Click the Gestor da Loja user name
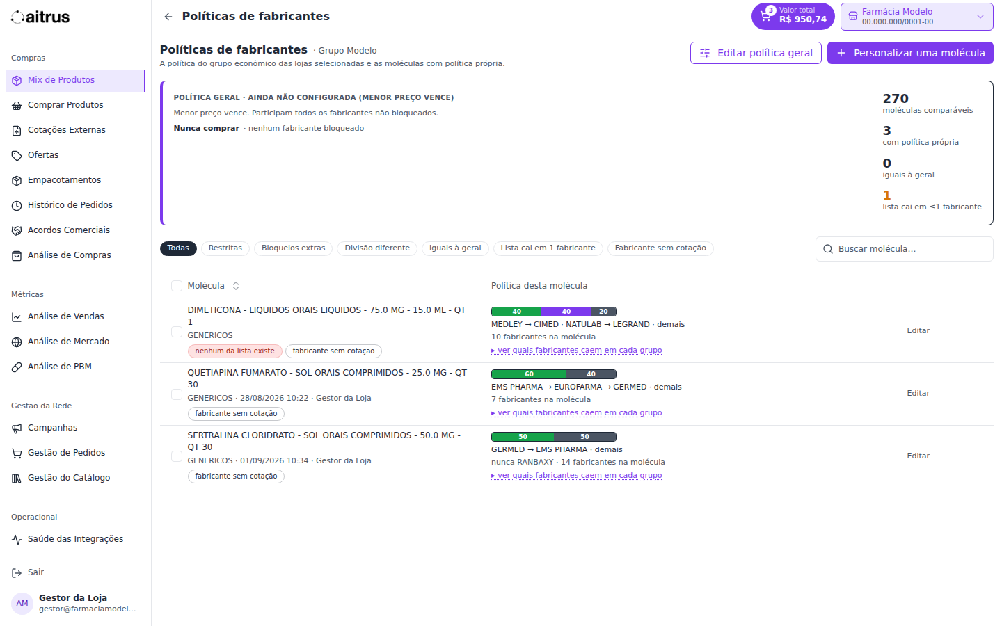The height and width of the screenshot is (626, 1002). click(x=73, y=598)
